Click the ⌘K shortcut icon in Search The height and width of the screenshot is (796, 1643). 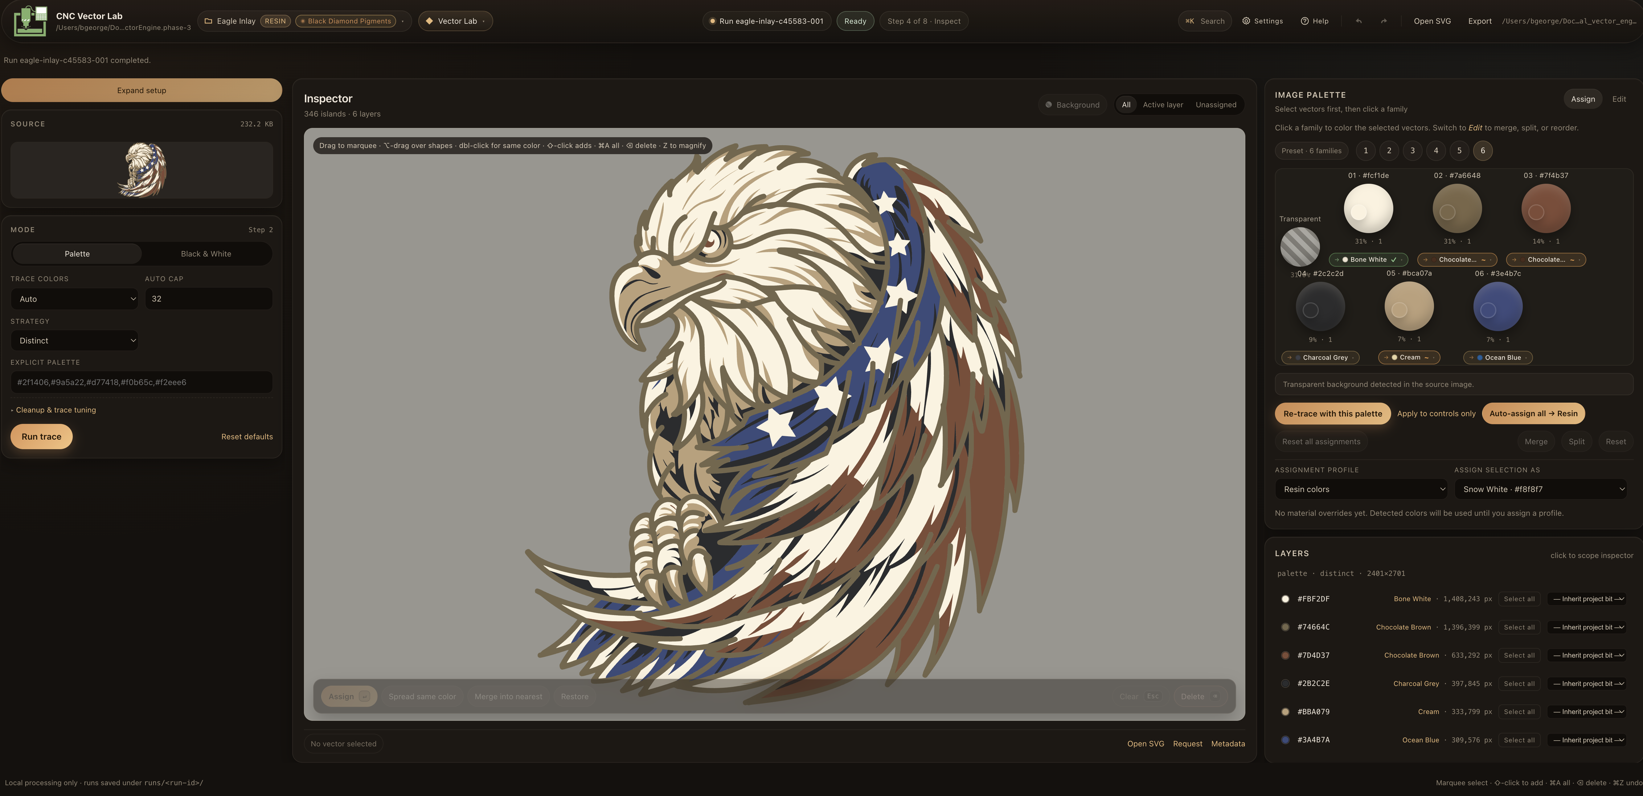click(1190, 21)
